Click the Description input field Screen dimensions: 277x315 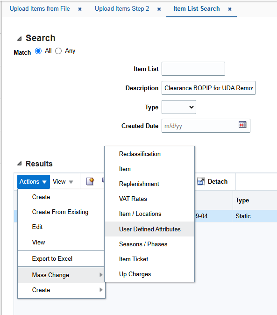click(208, 88)
